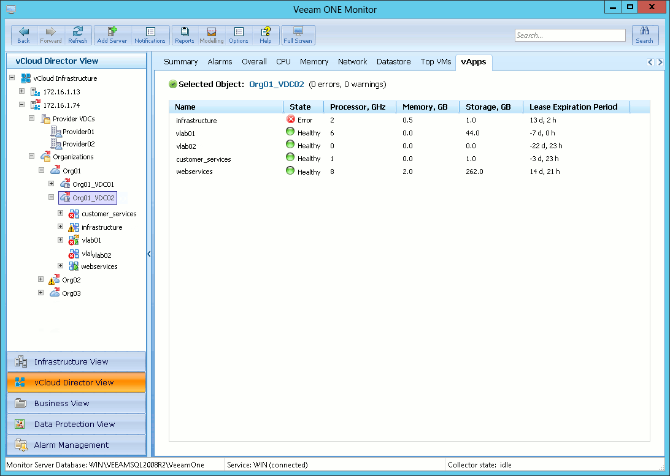Switch to Data Protection View
The image size is (670, 476).
tap(77, 425)
